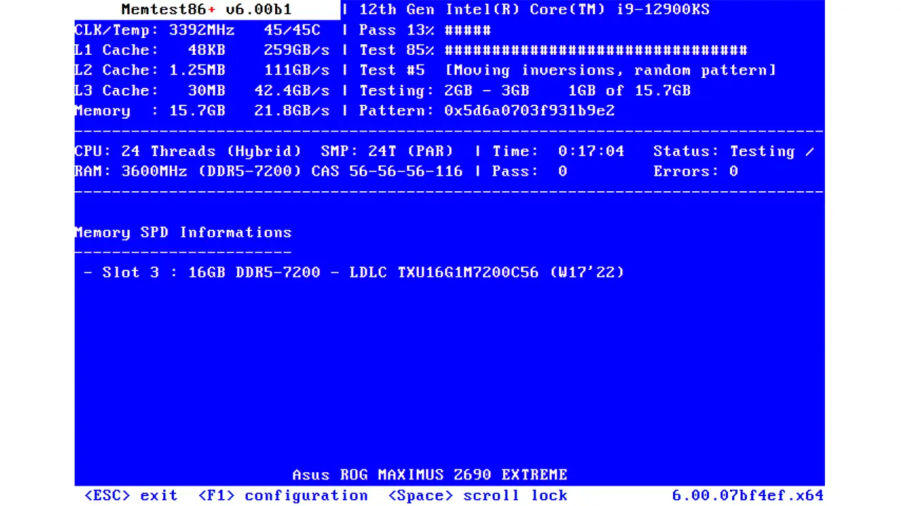Click the 1GB of 15.7GB text
The width and height of the screenshot is (901, 506).
click(629, 91)
